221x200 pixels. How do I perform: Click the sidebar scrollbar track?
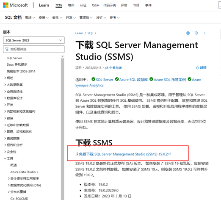click(63, 129)
